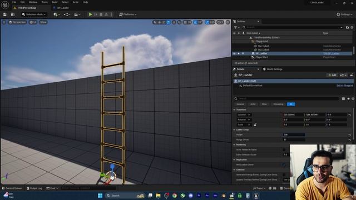Click the Add component button
Viewport: 356px width, 200px height.
(332, 75)
